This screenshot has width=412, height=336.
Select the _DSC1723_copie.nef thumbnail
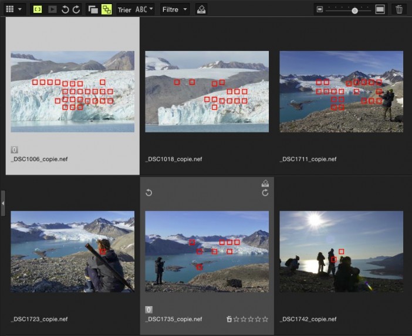point(73,252)
